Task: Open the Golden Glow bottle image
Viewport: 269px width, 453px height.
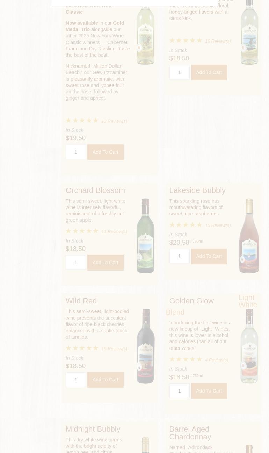Action: click(249, 346)
